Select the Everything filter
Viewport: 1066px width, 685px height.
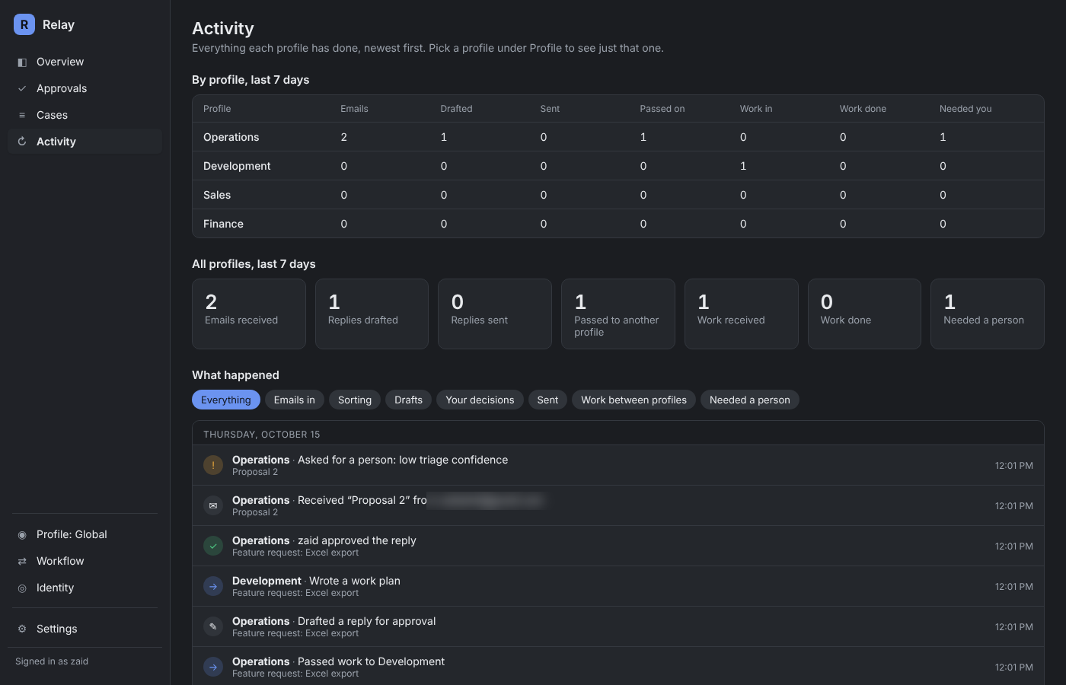[x=226, y=400]
